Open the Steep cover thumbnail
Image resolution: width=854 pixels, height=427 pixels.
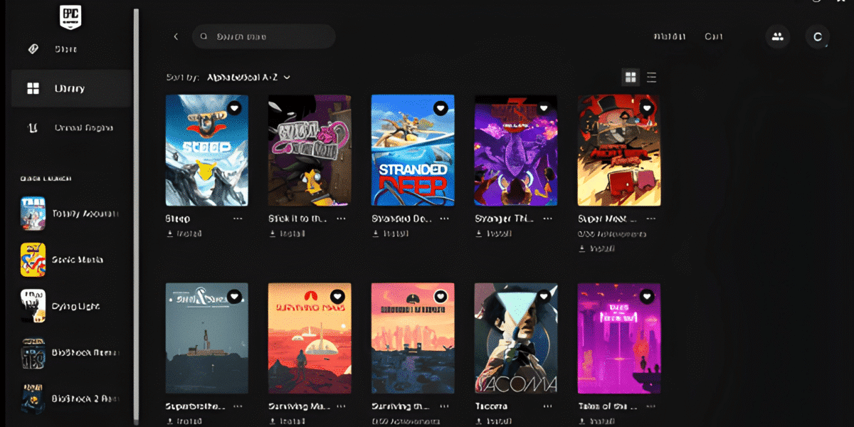(207, 150)
